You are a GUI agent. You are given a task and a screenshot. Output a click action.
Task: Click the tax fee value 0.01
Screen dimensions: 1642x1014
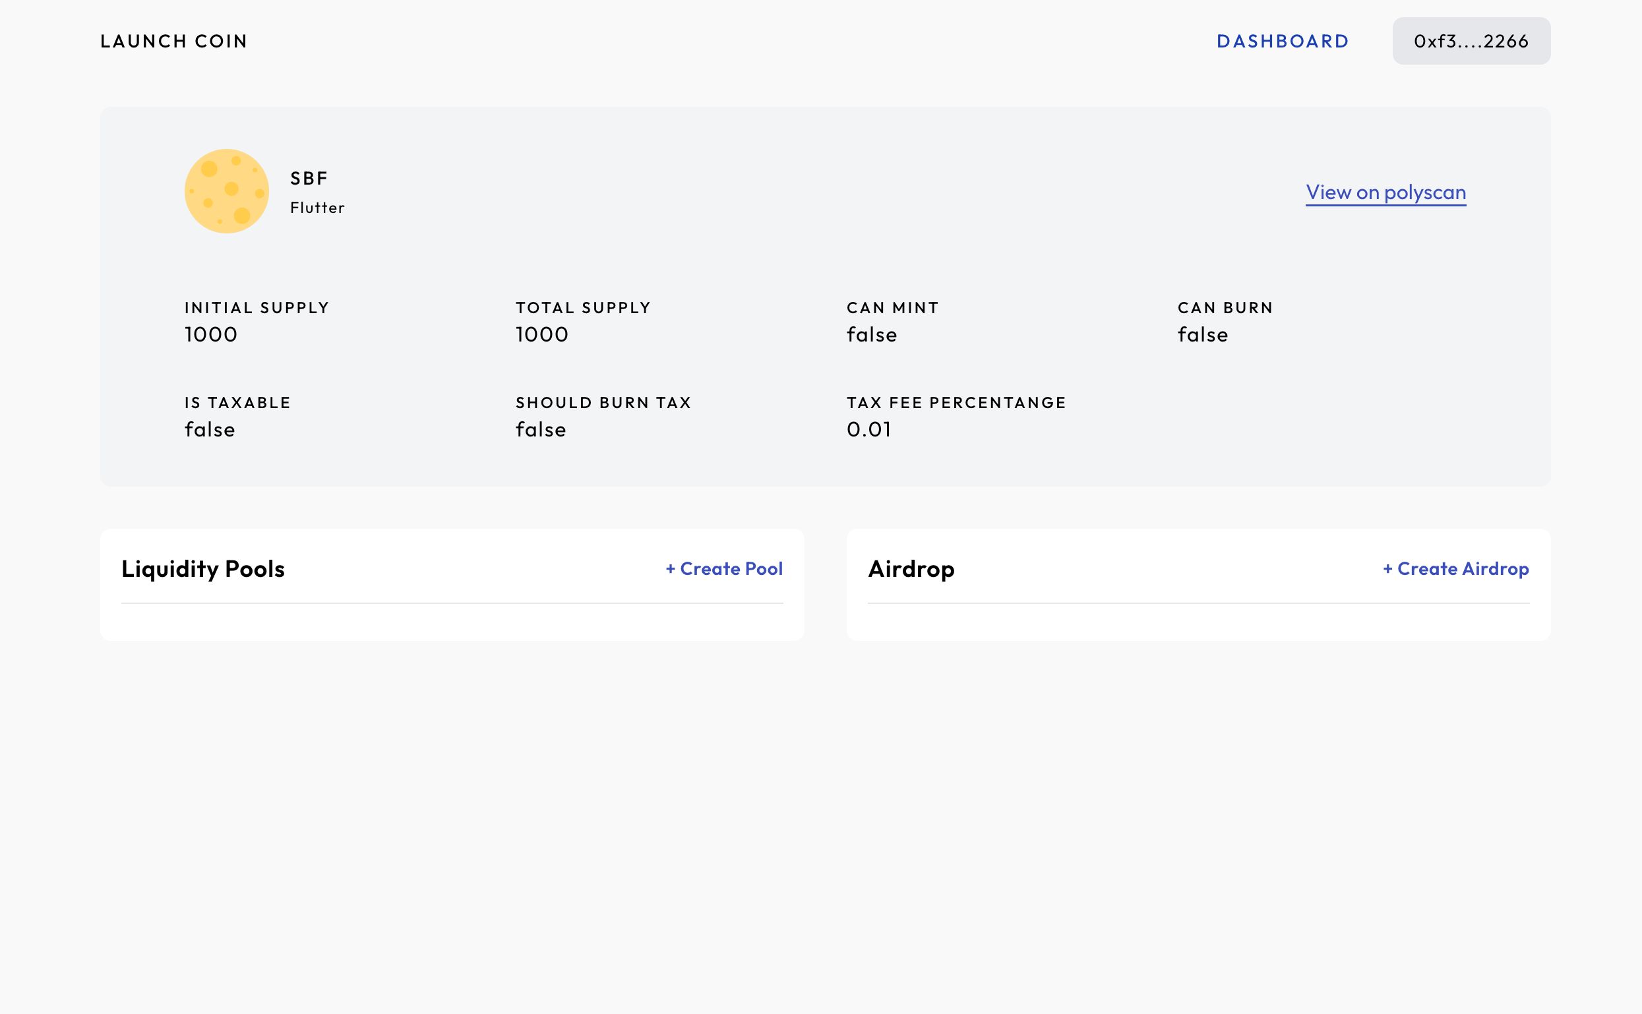tap(868, 429)
